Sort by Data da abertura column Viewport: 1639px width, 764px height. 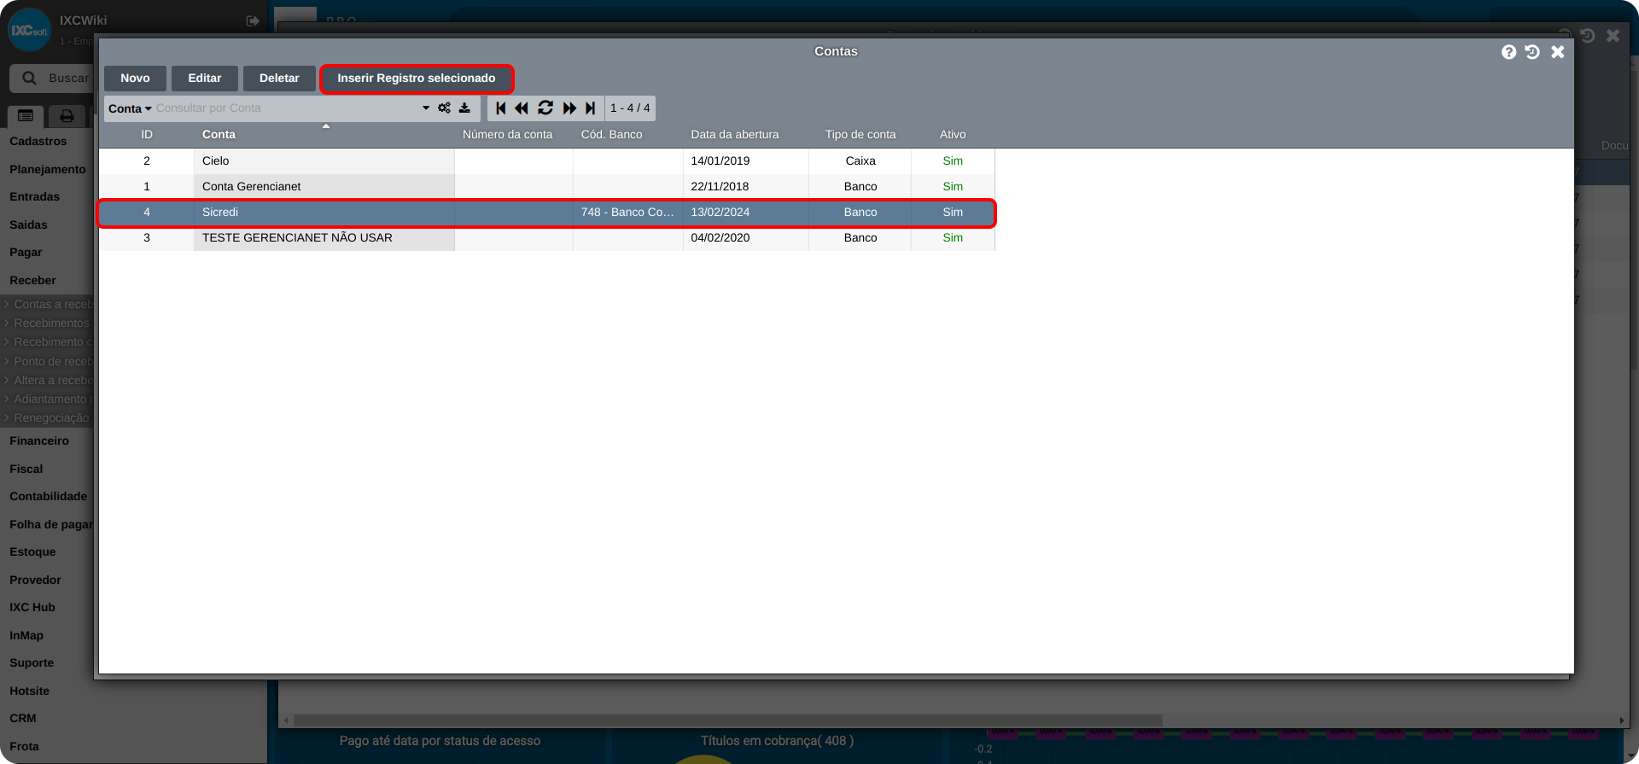[735, 135]
